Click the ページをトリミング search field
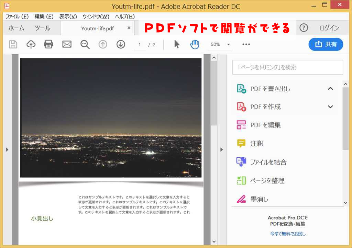 click(x=288, y=67)
